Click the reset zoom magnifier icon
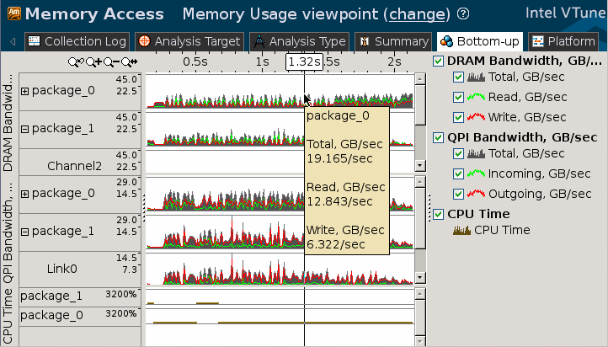This screenshot has width=608, height=347. click(128, 61)
